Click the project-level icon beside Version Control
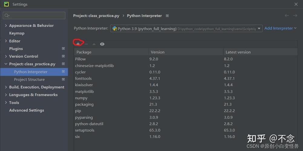 (x=63, y=56)
